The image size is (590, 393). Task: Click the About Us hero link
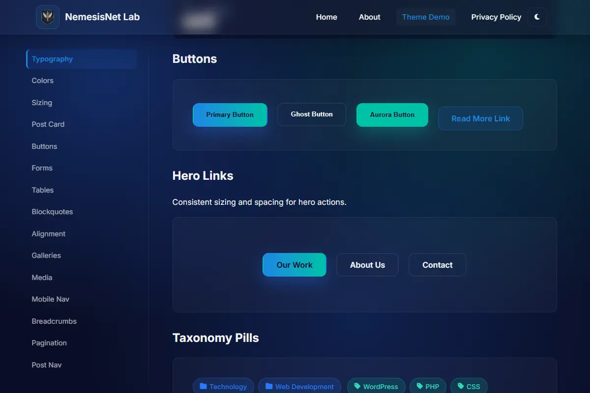[x=367, y=265]
